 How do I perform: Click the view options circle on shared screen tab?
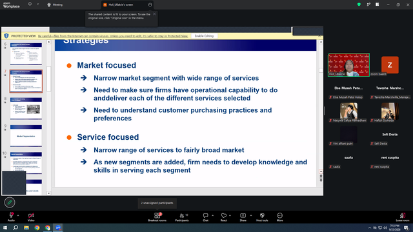tap(150, 5)
